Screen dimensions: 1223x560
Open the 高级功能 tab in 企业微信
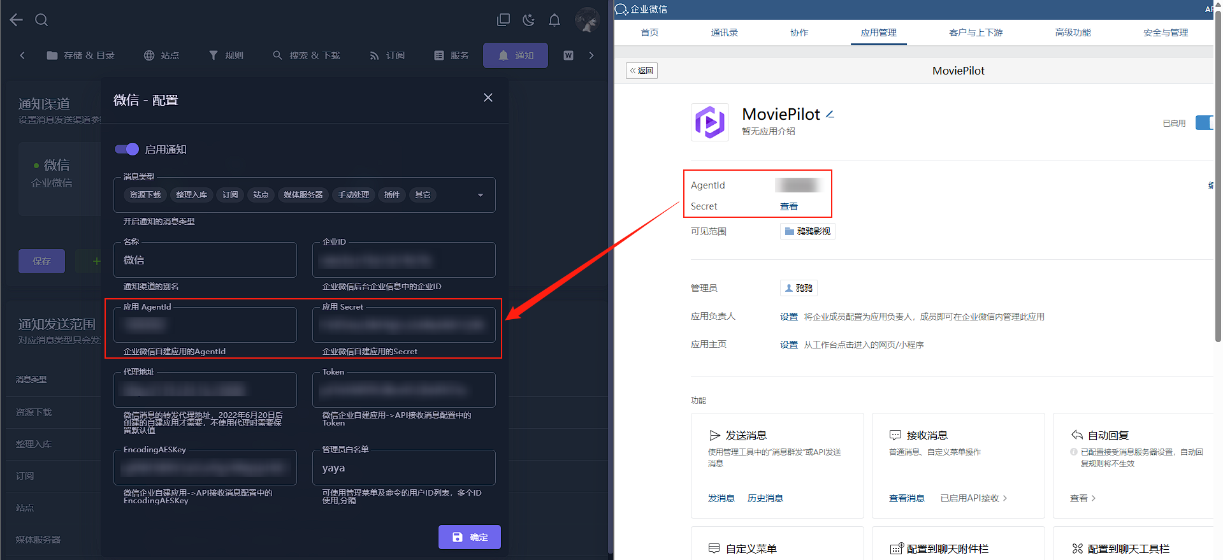click(1073, 32)
